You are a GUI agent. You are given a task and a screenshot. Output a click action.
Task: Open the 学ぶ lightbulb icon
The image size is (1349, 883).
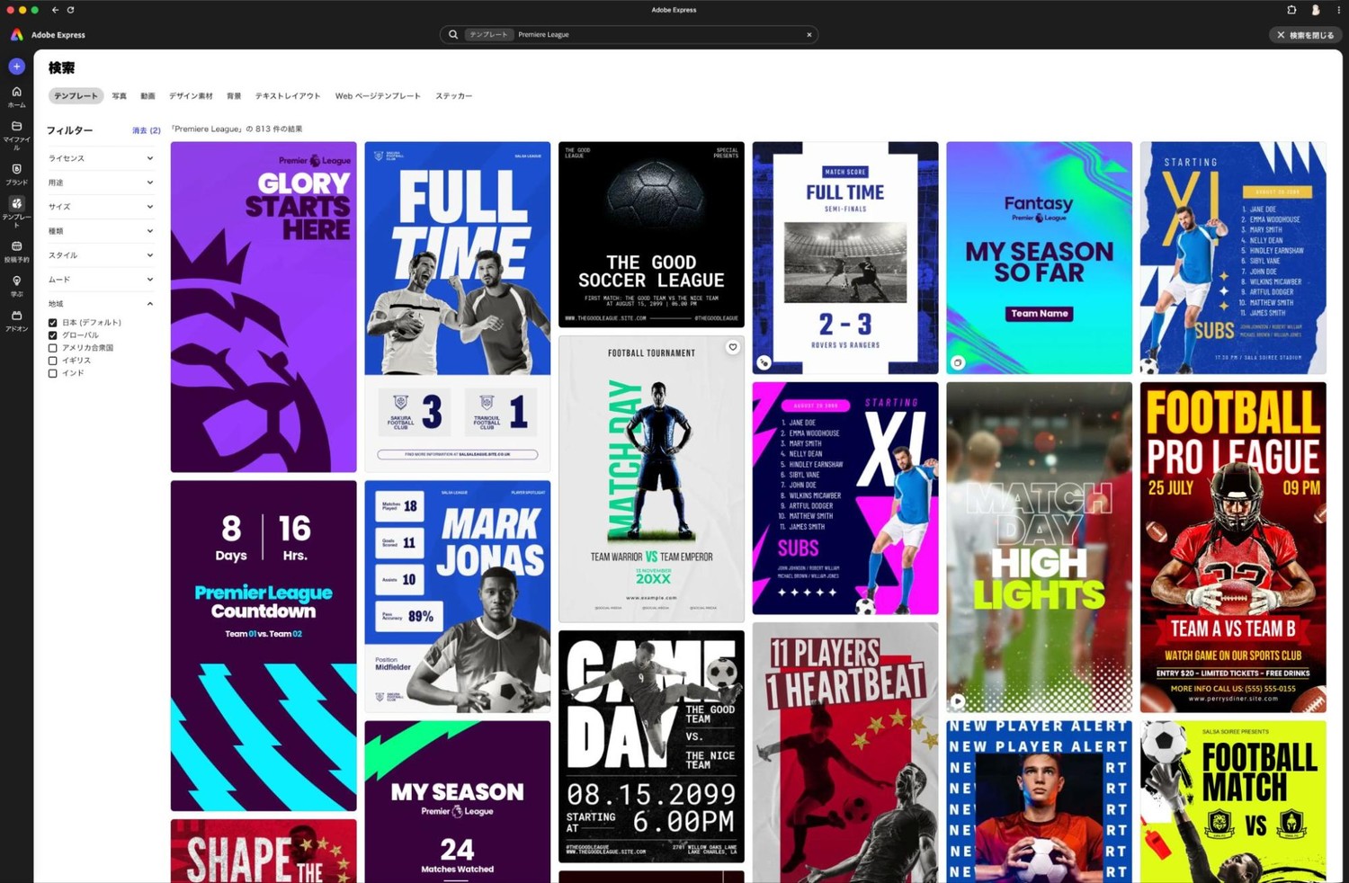(16, 286)
